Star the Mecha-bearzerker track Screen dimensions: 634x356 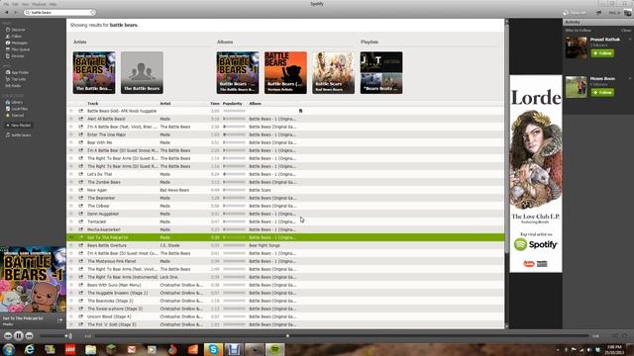71,229
